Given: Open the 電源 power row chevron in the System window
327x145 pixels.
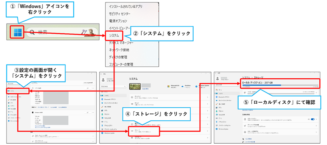Looking at the screenshot, I should [x=207, y=124].
